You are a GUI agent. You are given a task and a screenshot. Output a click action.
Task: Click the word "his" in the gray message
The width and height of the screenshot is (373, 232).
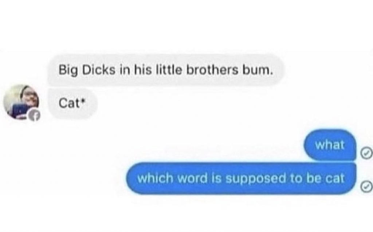[x=143, y=70]
